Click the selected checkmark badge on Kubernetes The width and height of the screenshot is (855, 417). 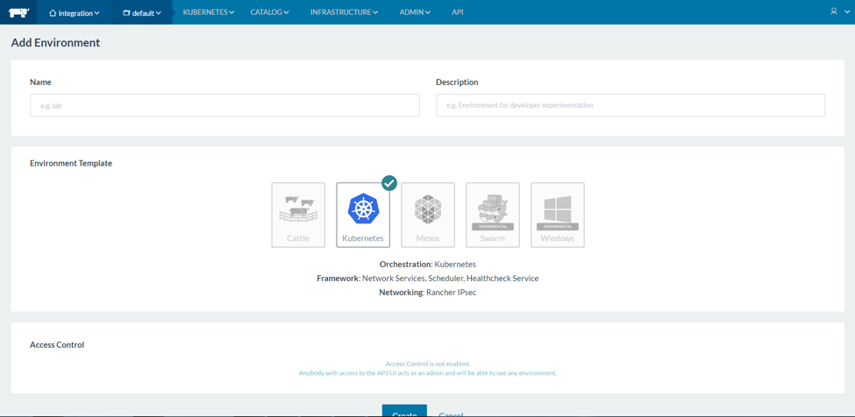tap(388, 183)
